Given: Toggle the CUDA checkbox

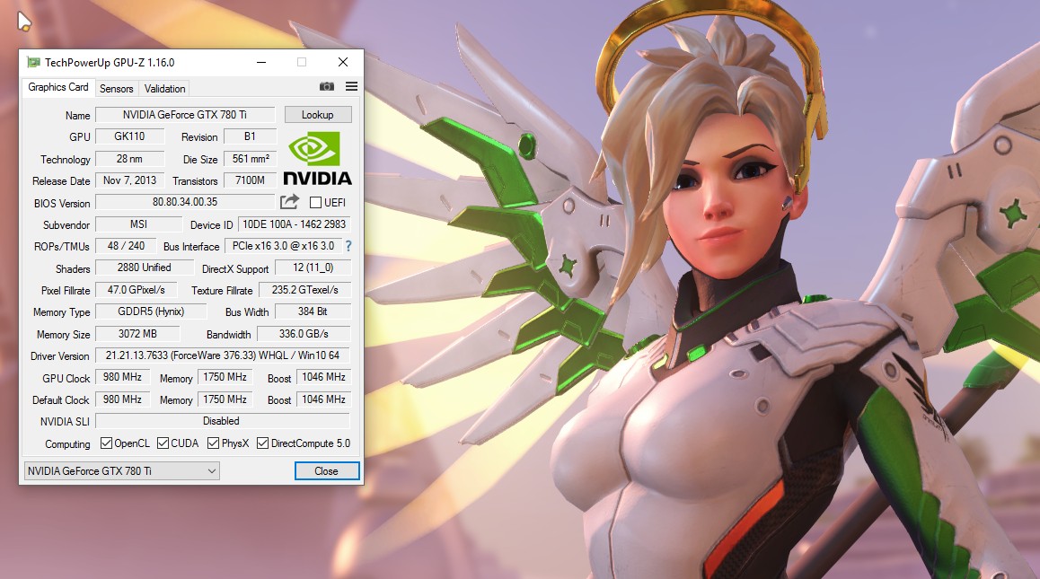Looking at the screenshot, I should pyautogui.click(x=163, y=443).
